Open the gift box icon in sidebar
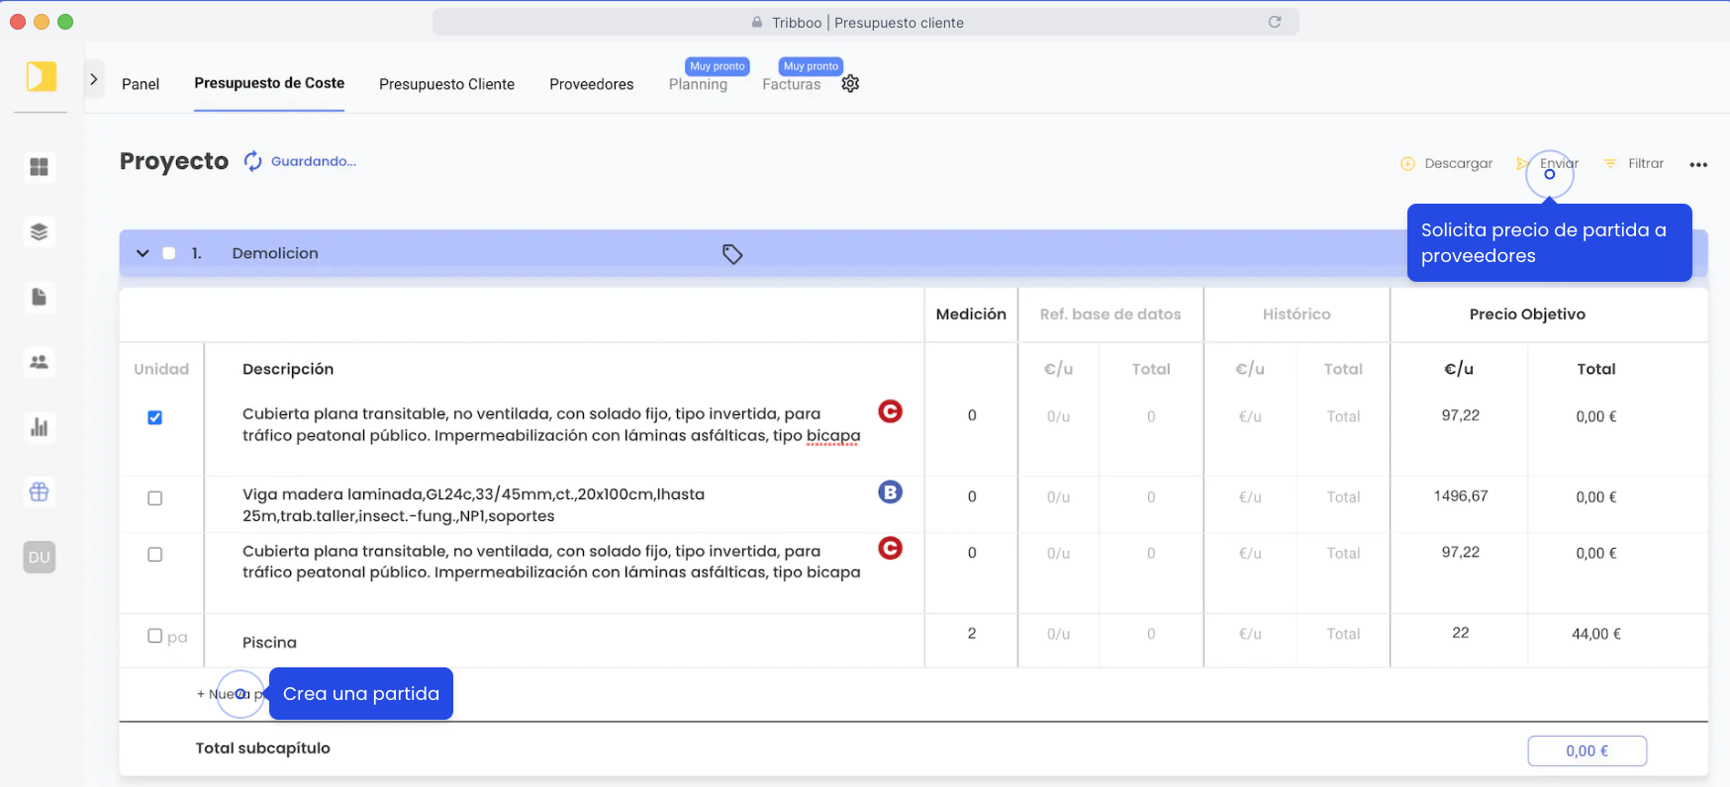Screen dimensions: 1730x787 tap(40, 491)
